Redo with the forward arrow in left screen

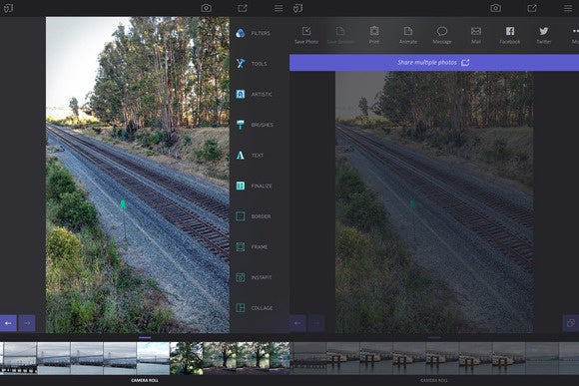pos(27,323)
